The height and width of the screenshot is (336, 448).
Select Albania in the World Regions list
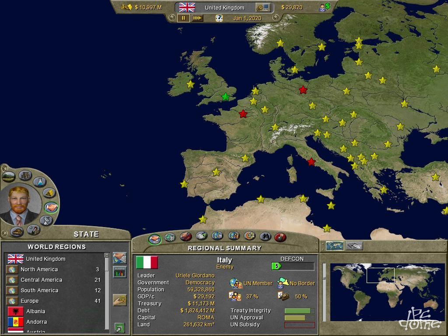coord(35,311)
